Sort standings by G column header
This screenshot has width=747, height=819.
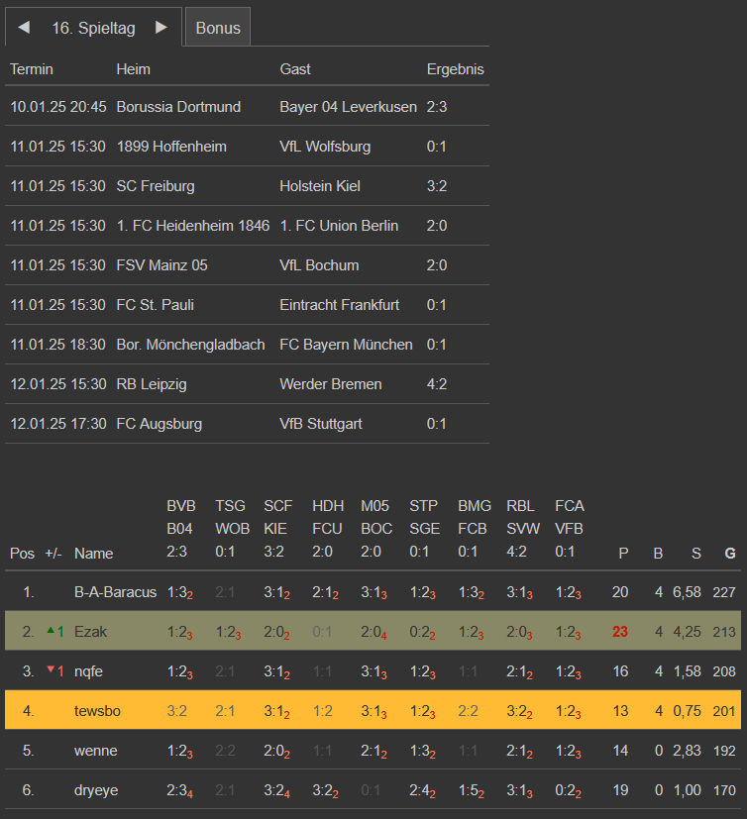(x=729, y=553)
